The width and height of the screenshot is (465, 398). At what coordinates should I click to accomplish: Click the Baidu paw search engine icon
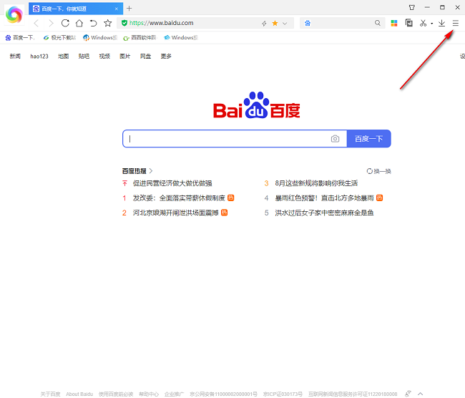coord(308,23)
